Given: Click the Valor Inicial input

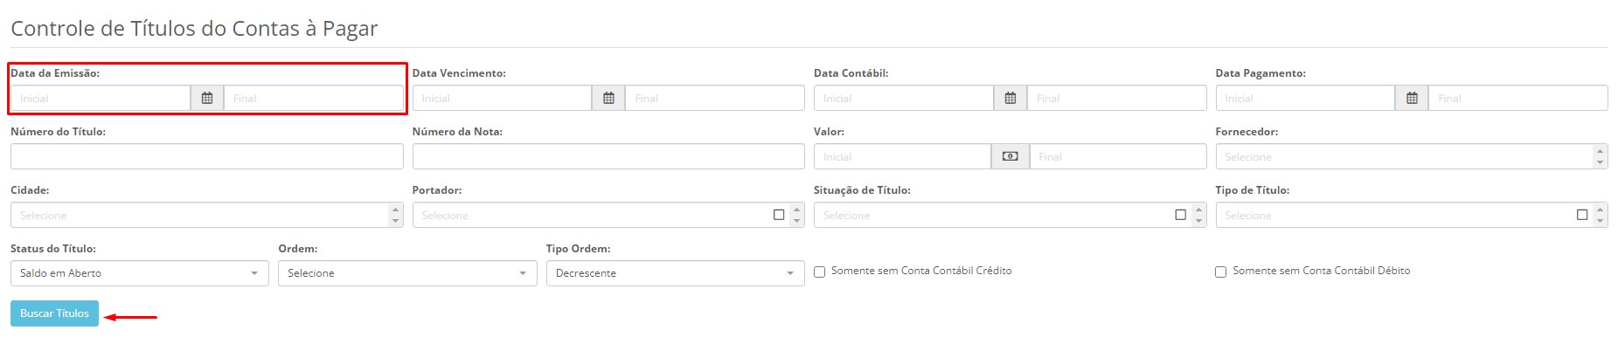Looking at the screenshot, I should point(902,156).
